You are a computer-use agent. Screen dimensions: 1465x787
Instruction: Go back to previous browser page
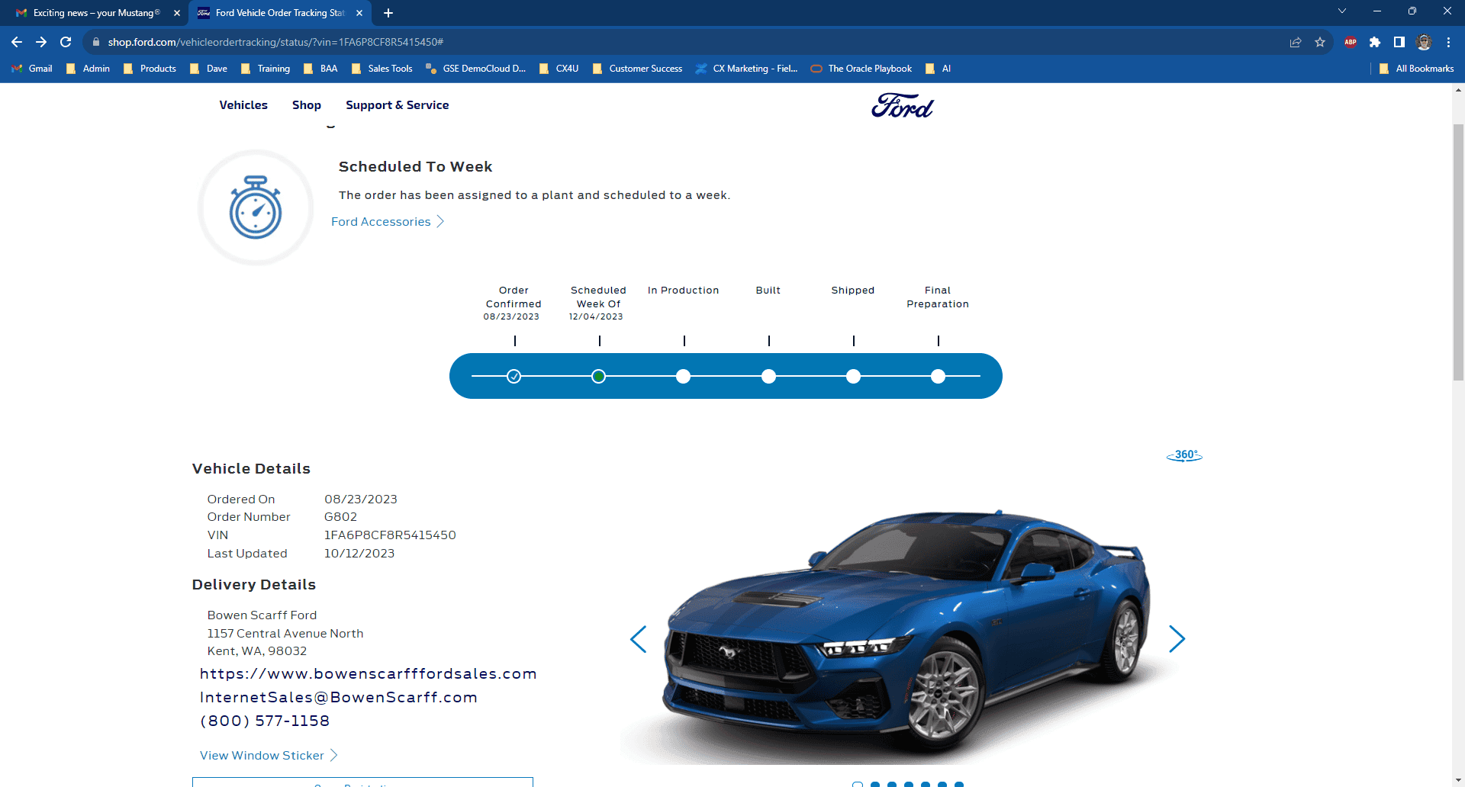click(x=17, y=42)
